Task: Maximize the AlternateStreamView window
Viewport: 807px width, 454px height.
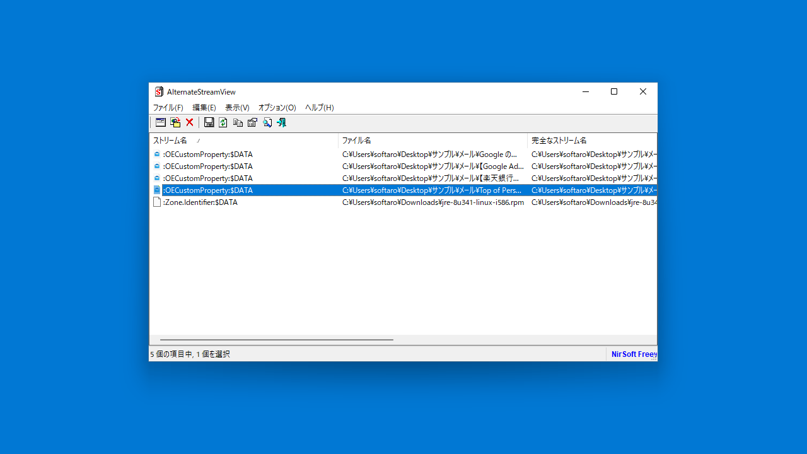Action: point(614,92)
